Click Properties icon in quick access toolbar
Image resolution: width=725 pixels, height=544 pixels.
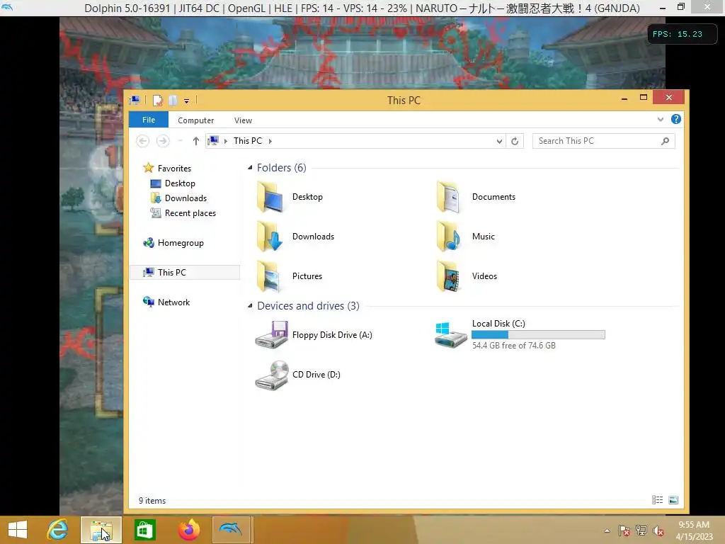158,101
